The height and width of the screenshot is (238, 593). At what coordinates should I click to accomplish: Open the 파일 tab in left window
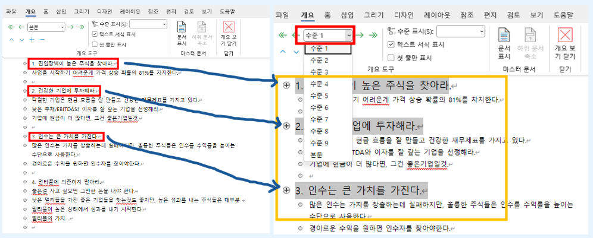click(x=11, y=12)
